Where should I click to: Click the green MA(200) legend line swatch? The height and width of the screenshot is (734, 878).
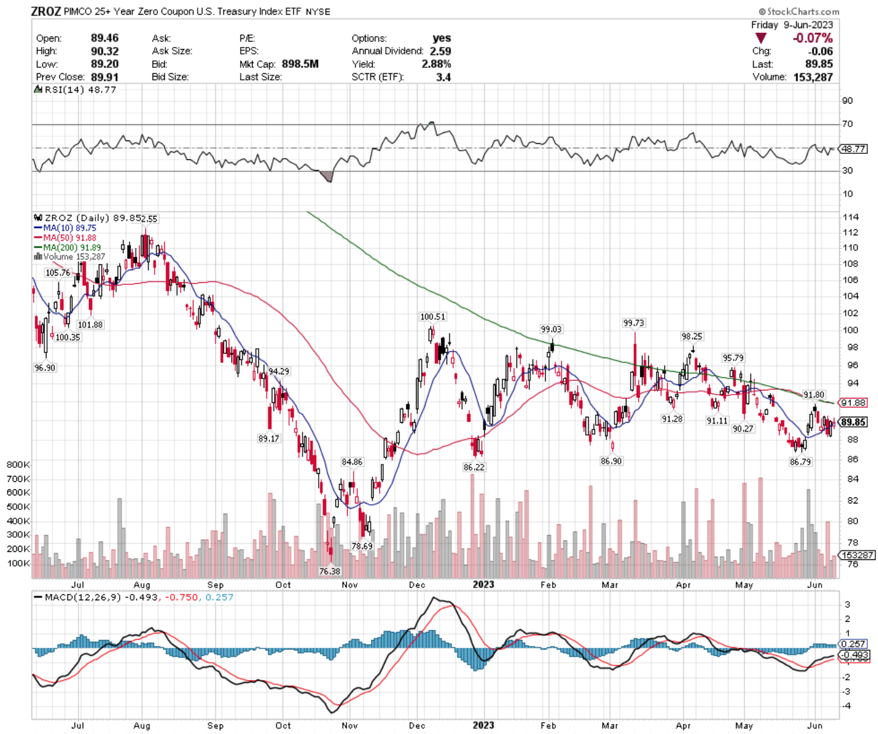(38, 247)
